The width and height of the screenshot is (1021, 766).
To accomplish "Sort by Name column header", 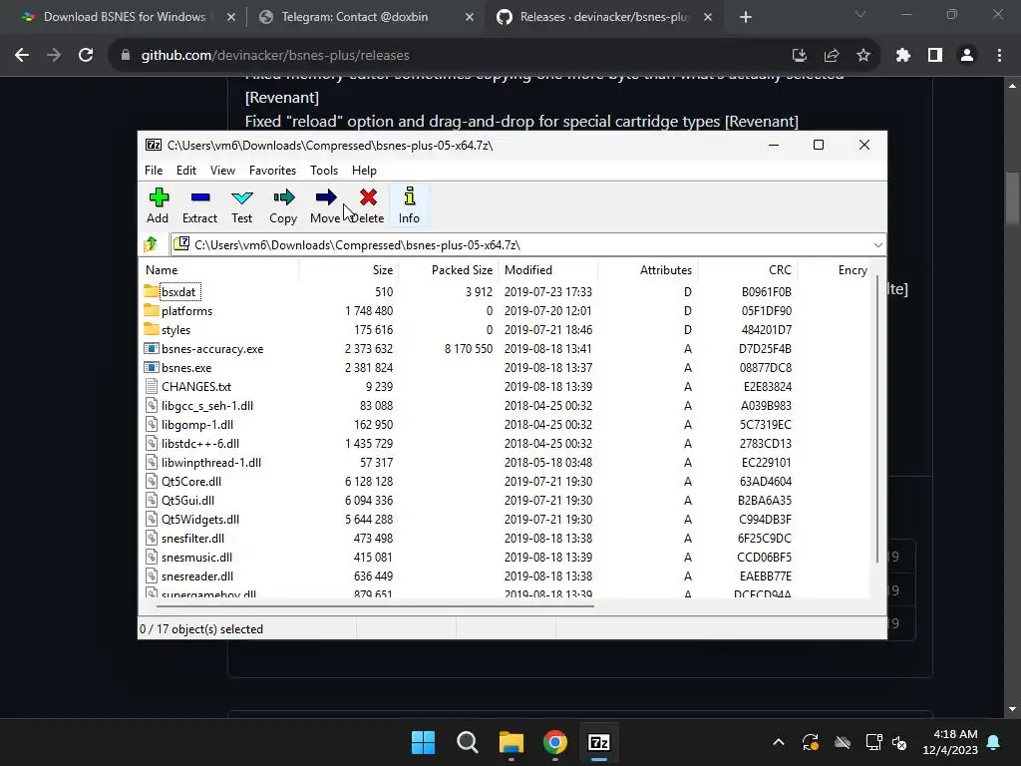I will pos(218,269).
